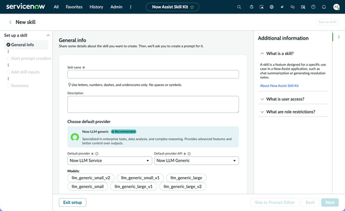Click the ServiceNow logo
Screen dimensions: 345x211
click(x=26, y=6)
